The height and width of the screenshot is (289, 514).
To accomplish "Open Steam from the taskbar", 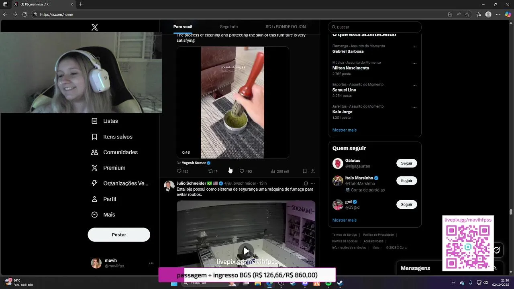I will pos(340,283).
